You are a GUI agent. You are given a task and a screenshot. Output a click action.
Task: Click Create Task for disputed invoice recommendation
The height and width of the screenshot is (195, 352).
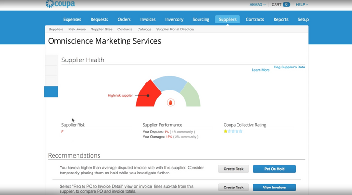[x=233, y=169]
